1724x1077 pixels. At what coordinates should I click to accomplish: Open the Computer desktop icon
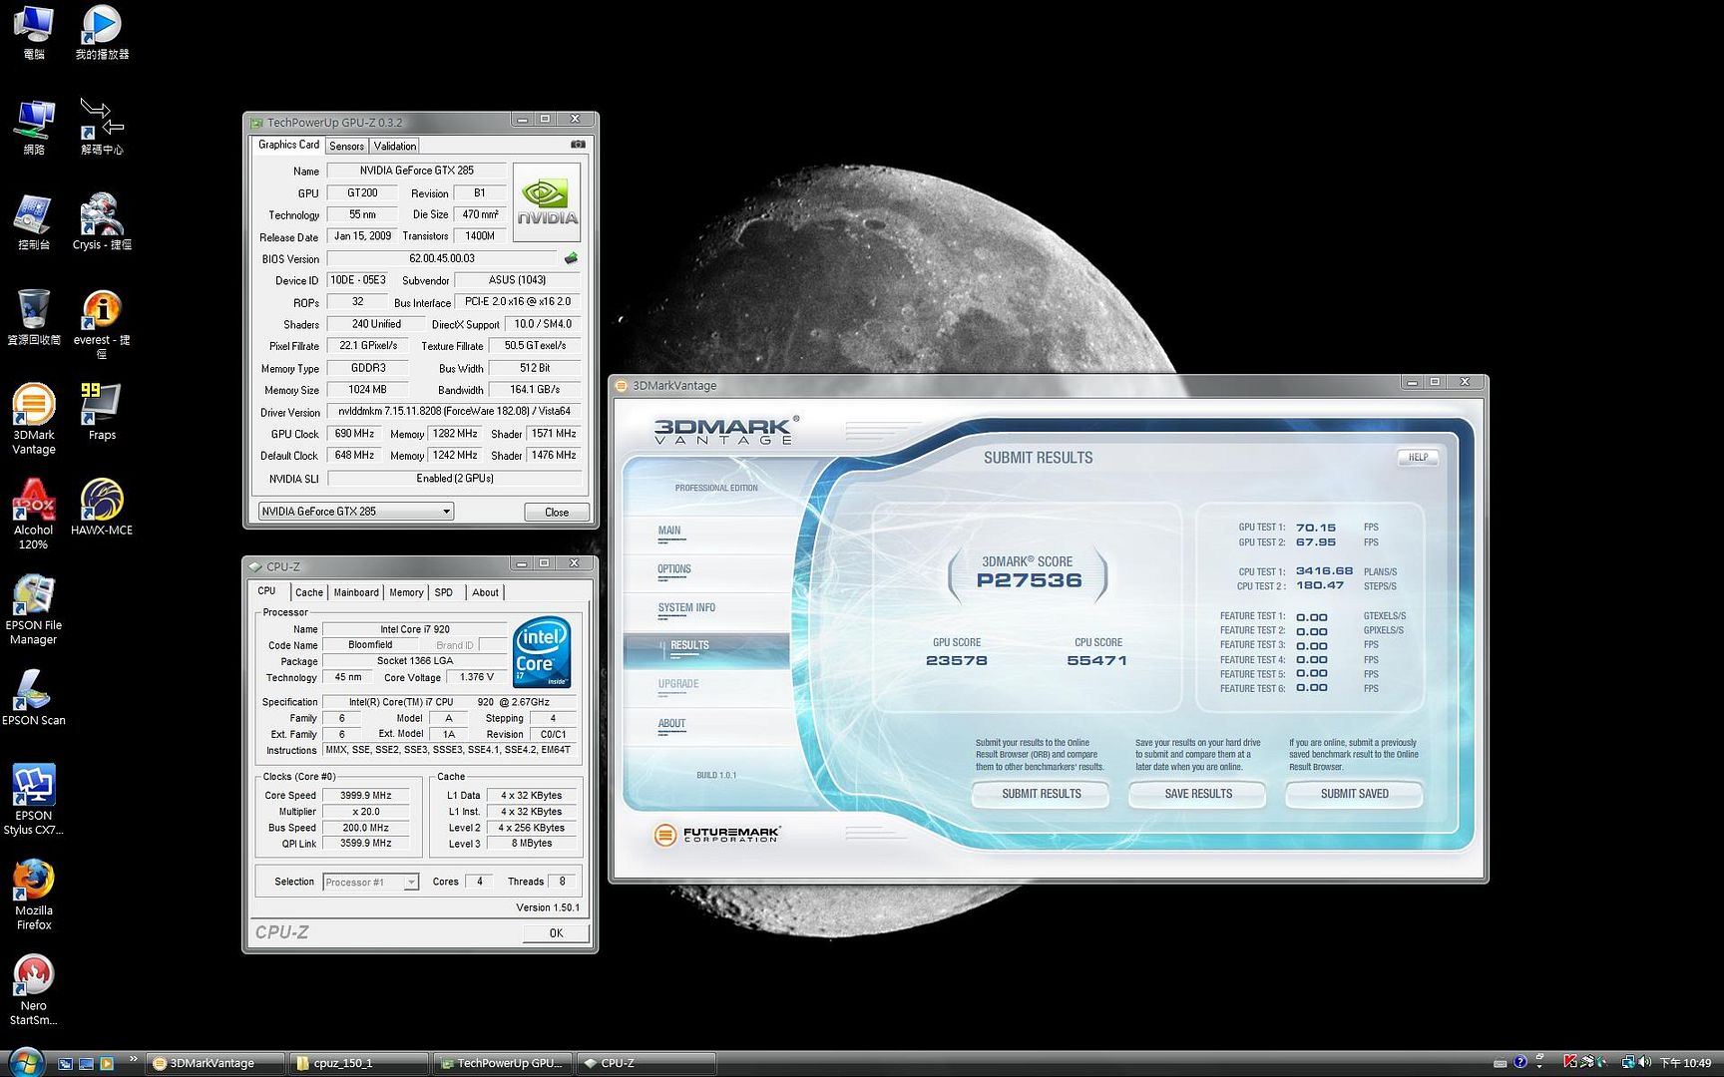[x=34, y=32]
